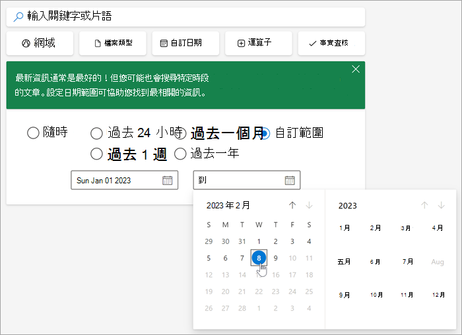The height and width of the screenshot is (335, 462).
Task: Go to next month with down arrow
Action: click(309, 205)
